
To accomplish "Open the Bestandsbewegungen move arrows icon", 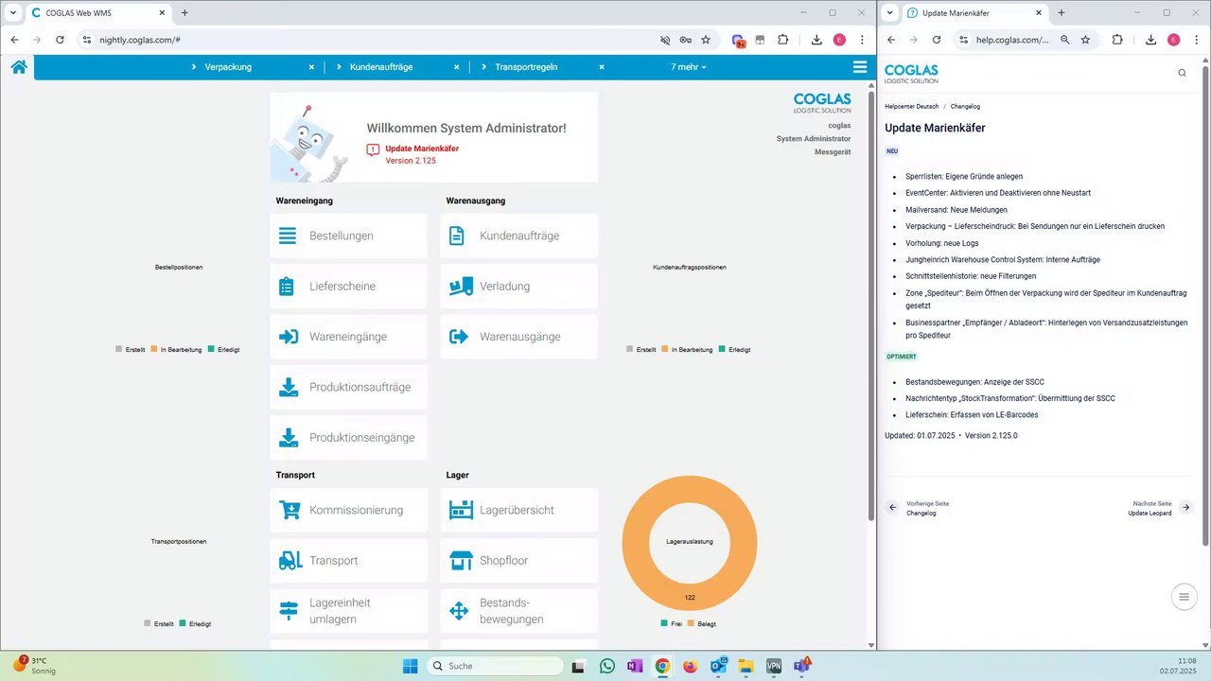I will click(459, 611).
